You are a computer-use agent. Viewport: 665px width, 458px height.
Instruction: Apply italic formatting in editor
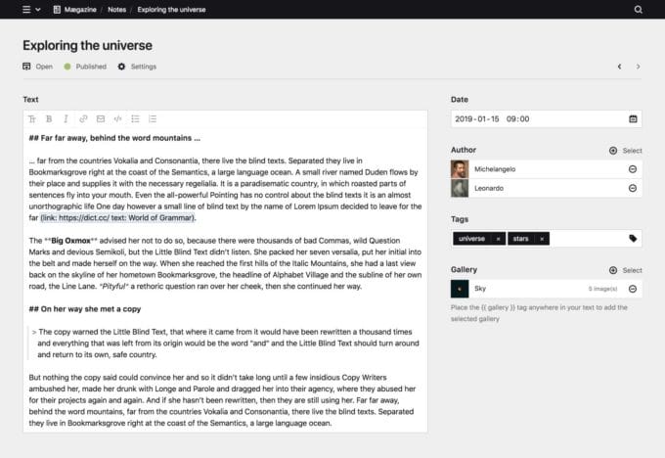65,118
